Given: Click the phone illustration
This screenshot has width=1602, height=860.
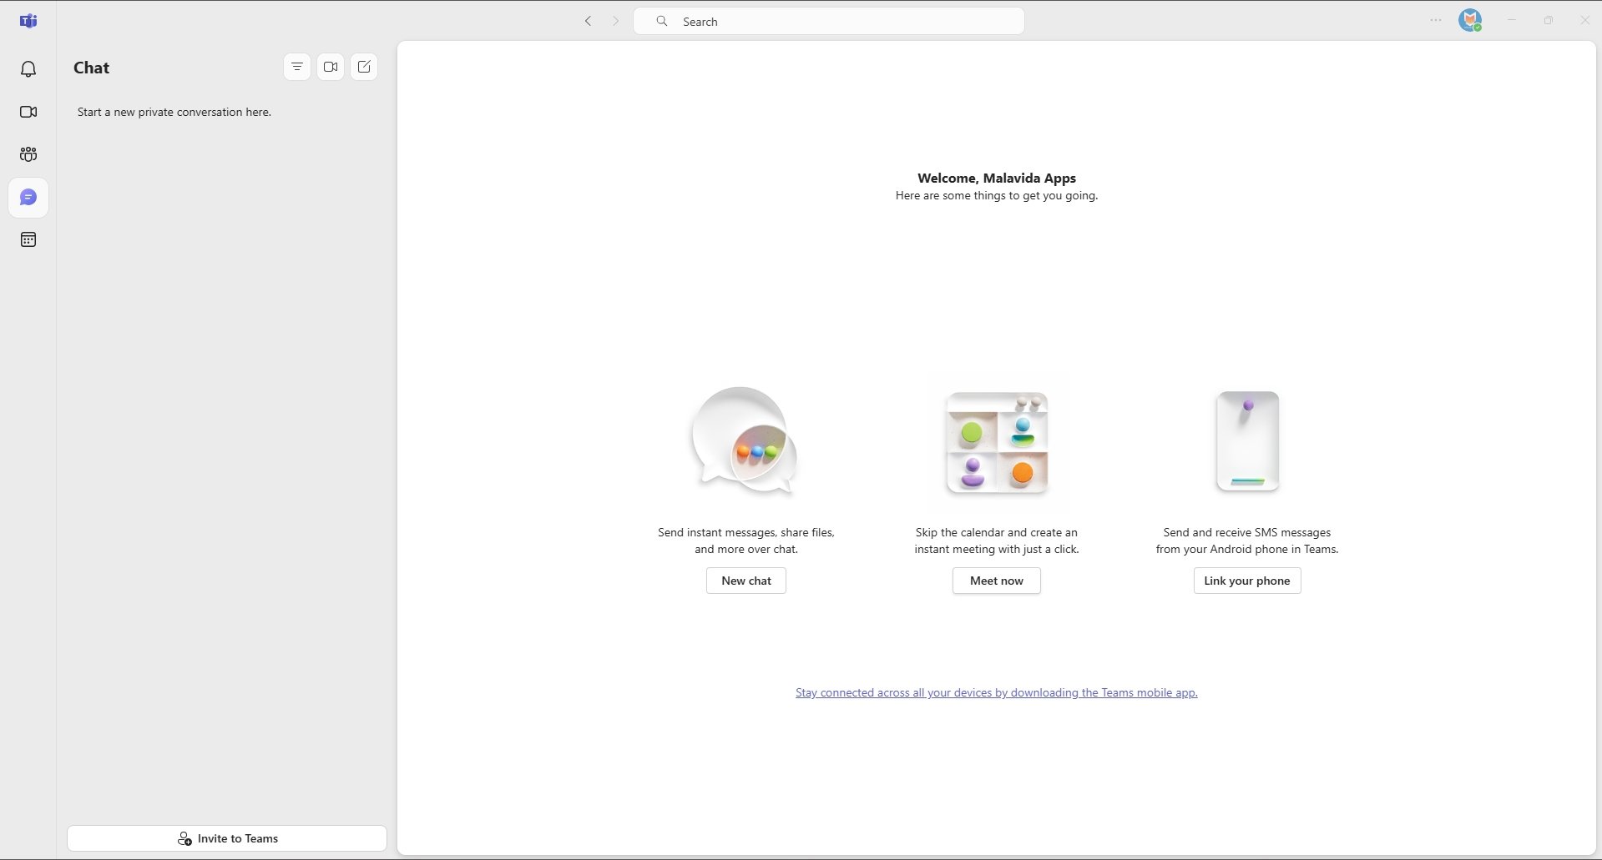Looking at the screenshot, I should click(1247, 440).
